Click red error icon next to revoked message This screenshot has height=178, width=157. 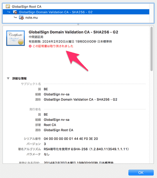pyautogui.click(x=30, y=46)
